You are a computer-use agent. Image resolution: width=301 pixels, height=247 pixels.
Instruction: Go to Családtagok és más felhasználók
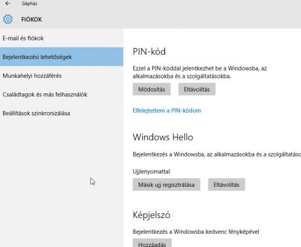tap(61, 95)
